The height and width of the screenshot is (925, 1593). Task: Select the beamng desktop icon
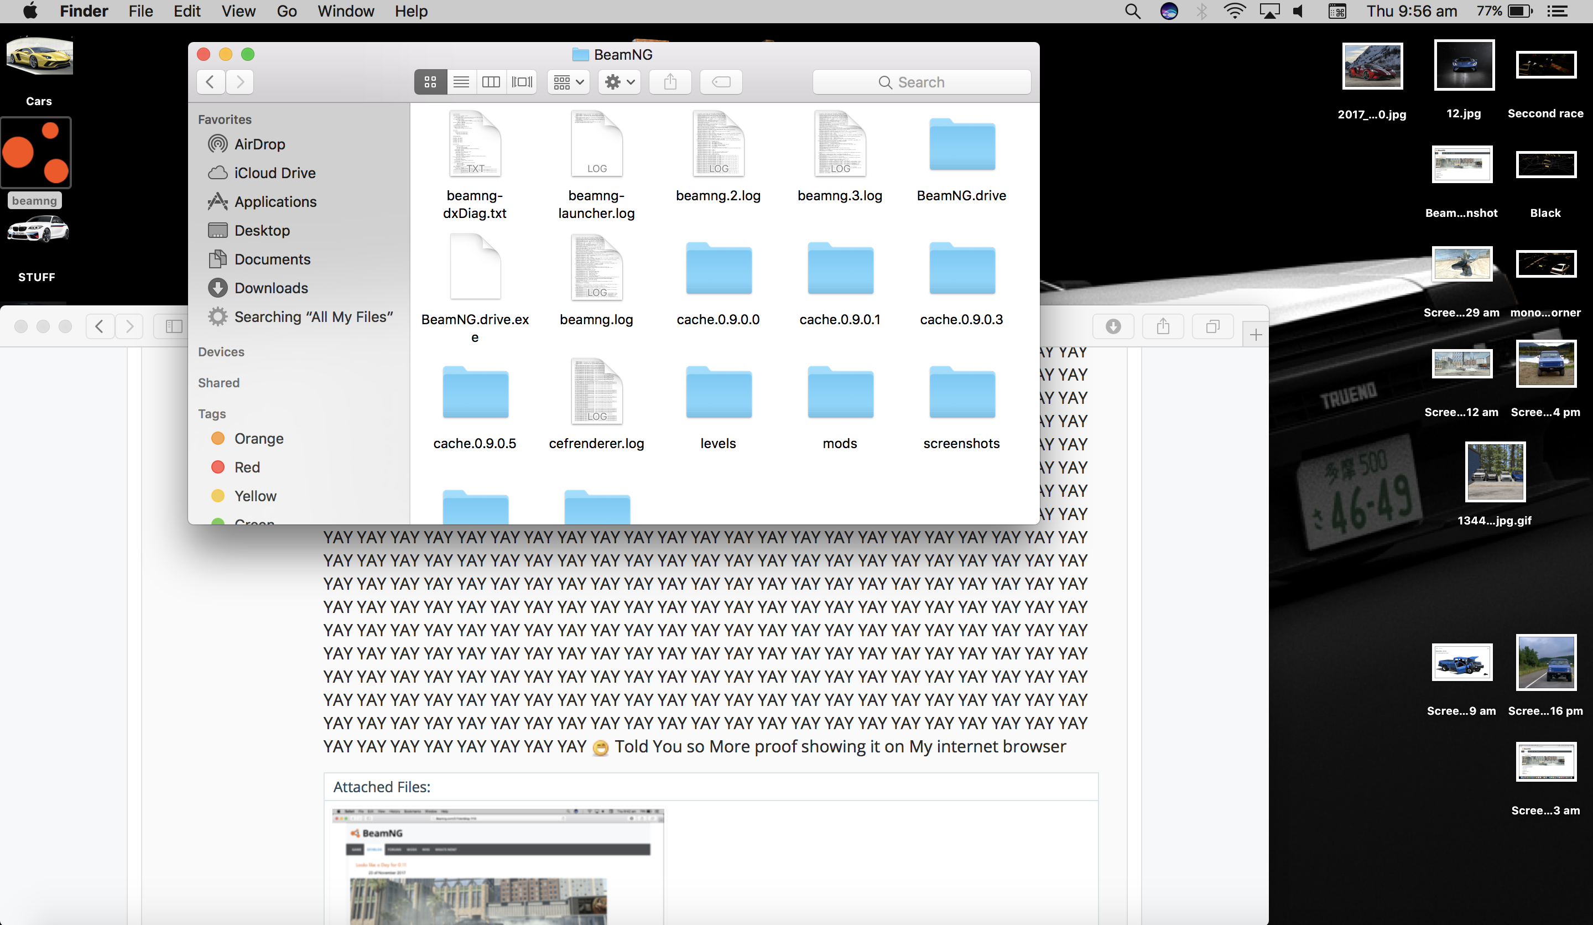[x=35, y=163]
